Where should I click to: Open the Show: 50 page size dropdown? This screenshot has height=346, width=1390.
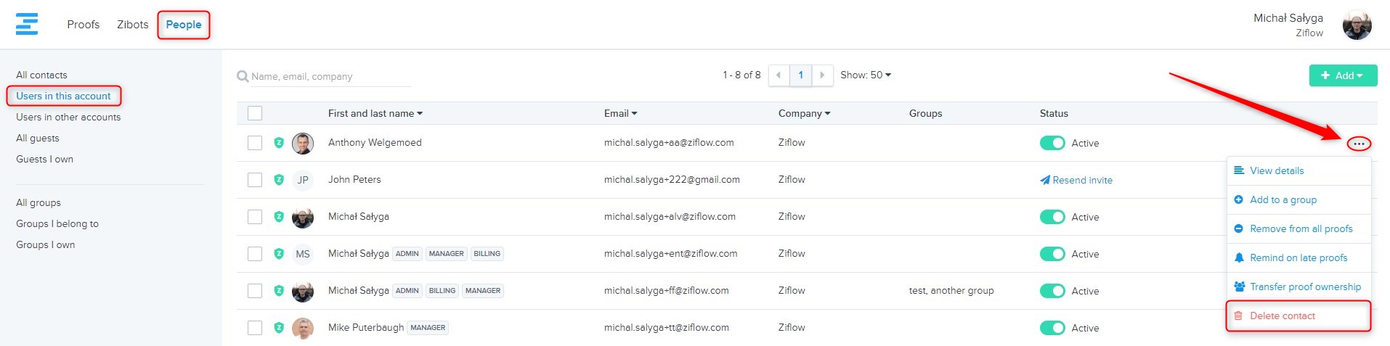866,75
